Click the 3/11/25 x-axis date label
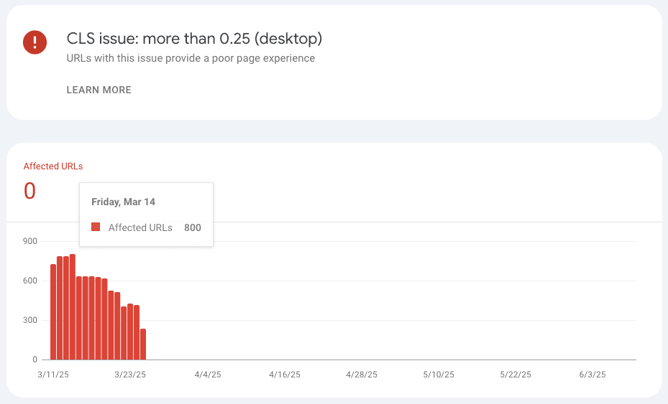The width and height of the screenshot is (668, 404). (53, 375)
